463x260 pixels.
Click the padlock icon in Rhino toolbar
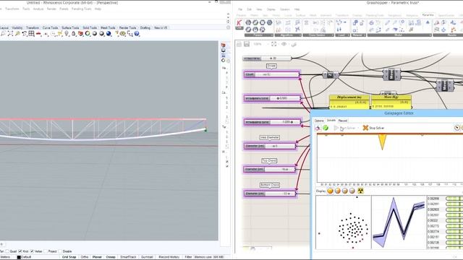pyautogui.click(x=74, y=34)
